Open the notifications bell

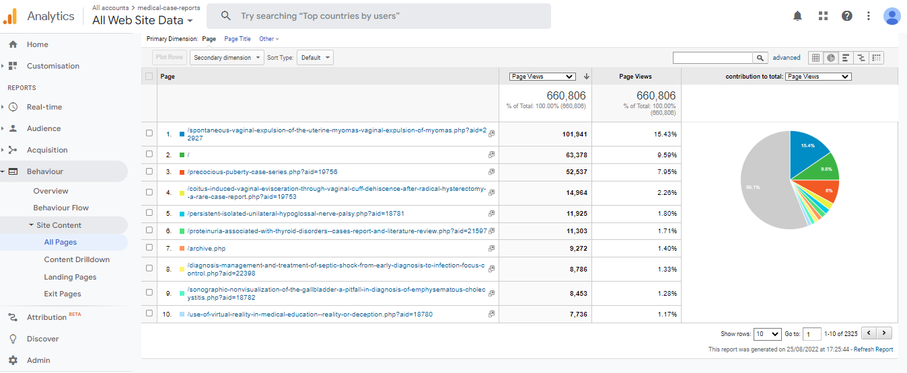pyautogui.click(x=797, y=16)
